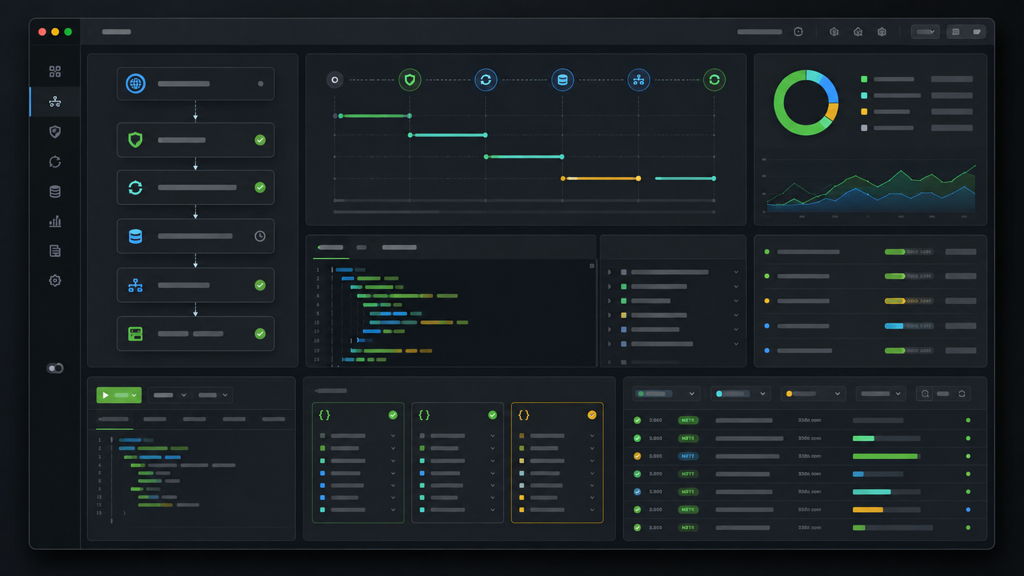Open the settings gear in sidebar
1024x576 pixels.
tap(55, 280)
